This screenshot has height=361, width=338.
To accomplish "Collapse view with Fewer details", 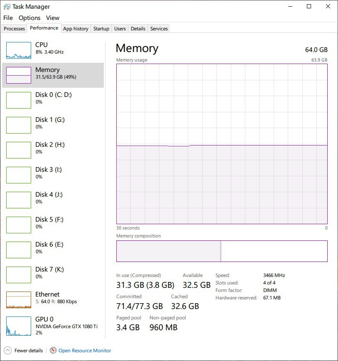I will pos(29,351).
